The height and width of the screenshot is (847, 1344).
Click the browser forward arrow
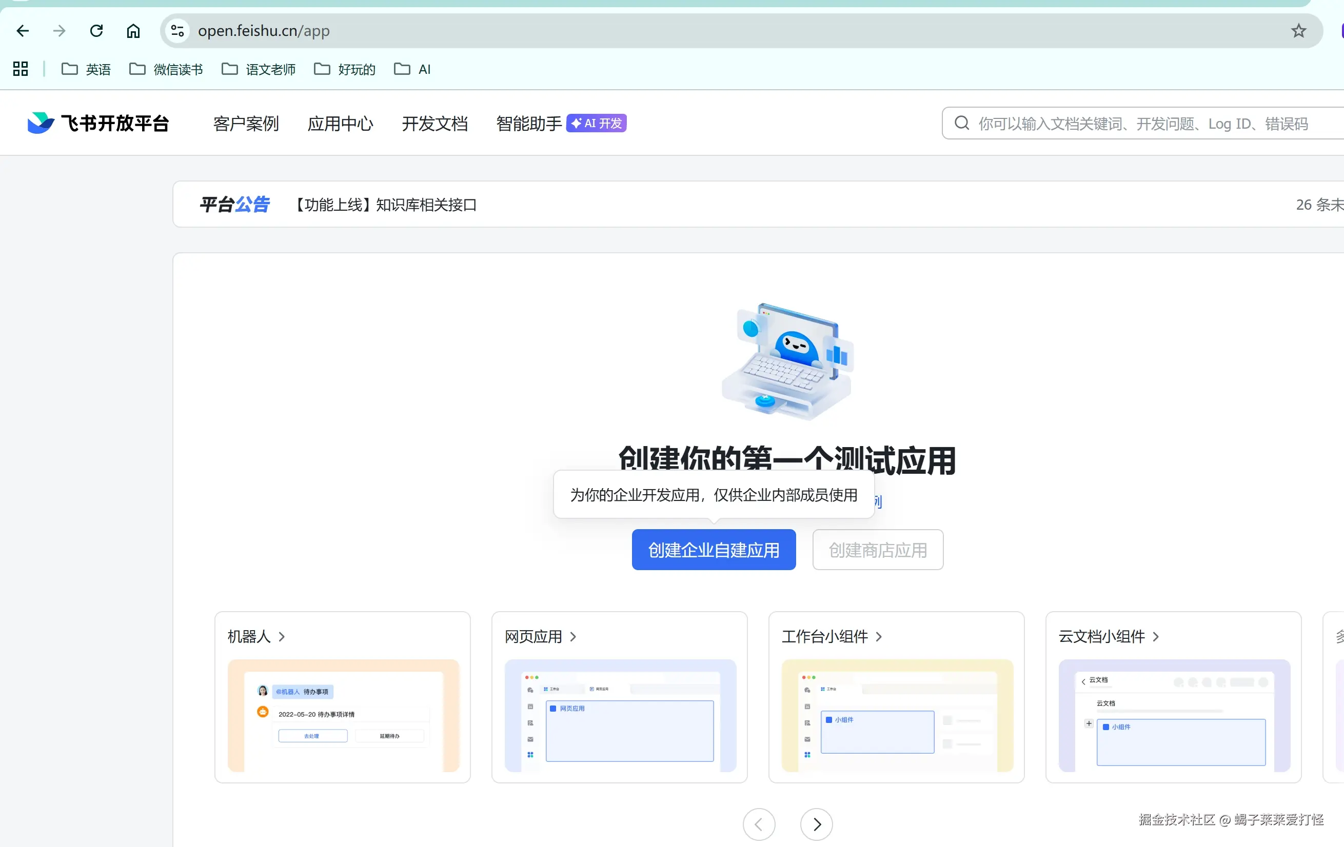pyautogui.click(x=59, y=31)
